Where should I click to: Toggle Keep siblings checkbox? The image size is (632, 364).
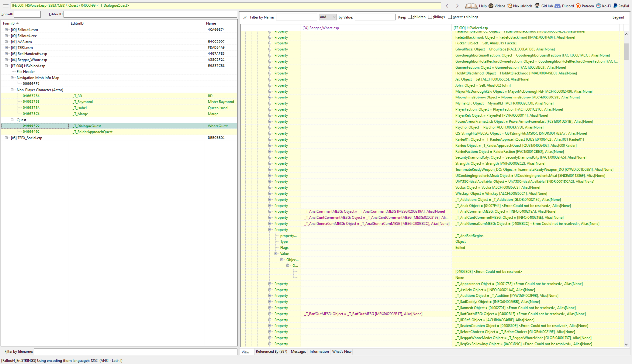click(430, 17)
